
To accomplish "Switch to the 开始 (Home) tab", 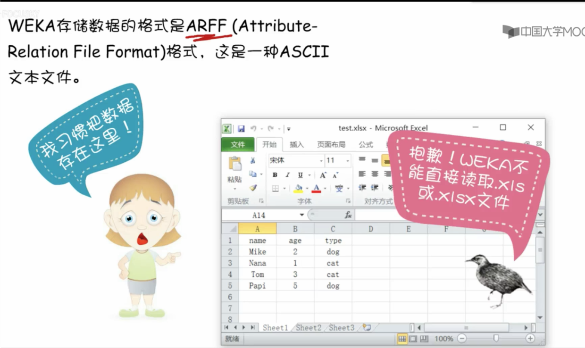I will pos(269,144).
